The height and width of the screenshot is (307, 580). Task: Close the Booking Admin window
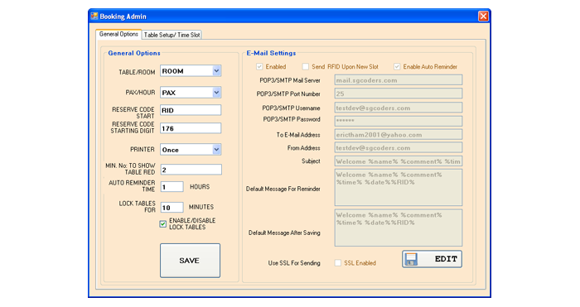(483, 17)
